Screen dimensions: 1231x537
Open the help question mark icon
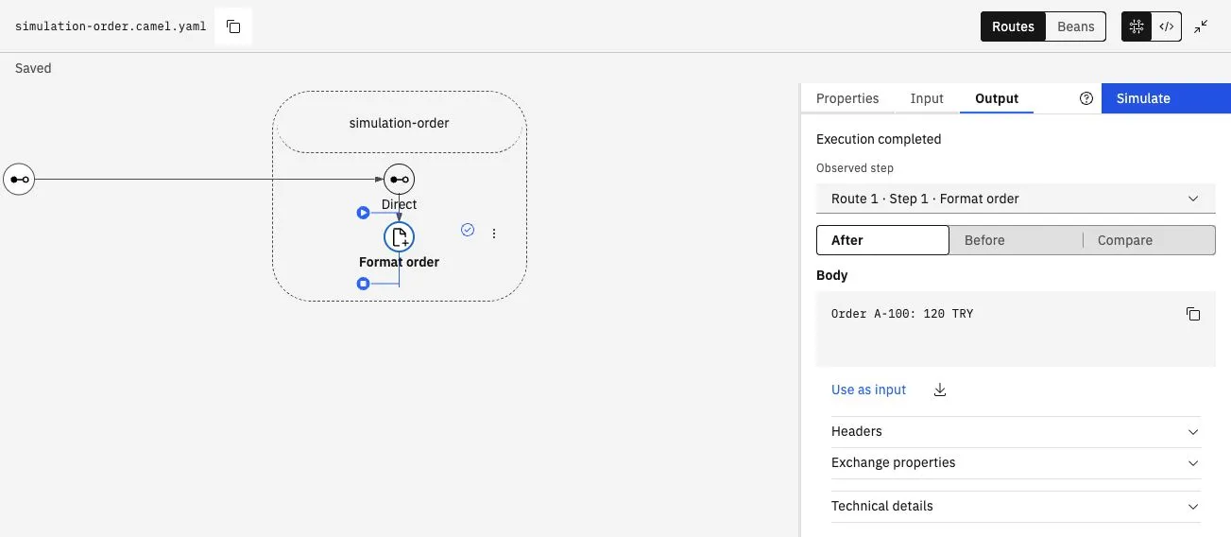1086,98
